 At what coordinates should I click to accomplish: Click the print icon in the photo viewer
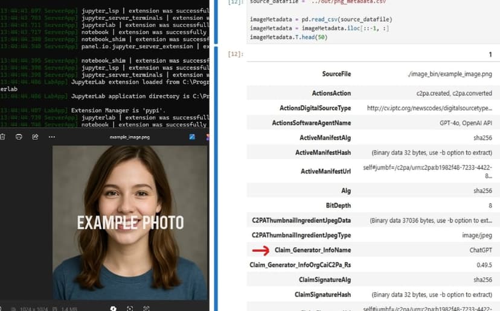pyautogui.click(x=19, y=137)
